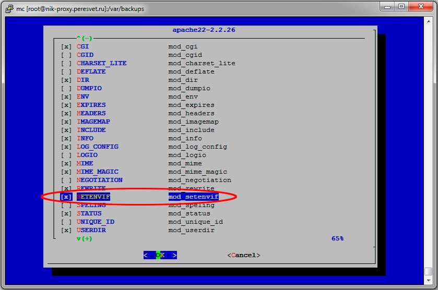Click the window scrollbar up arrow
Viewport: 438px width, 290px height.
[x=428, y=20]
